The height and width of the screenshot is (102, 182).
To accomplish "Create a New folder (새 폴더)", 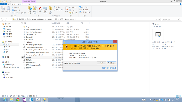I will pyautogui.click(x=51, y=10).
